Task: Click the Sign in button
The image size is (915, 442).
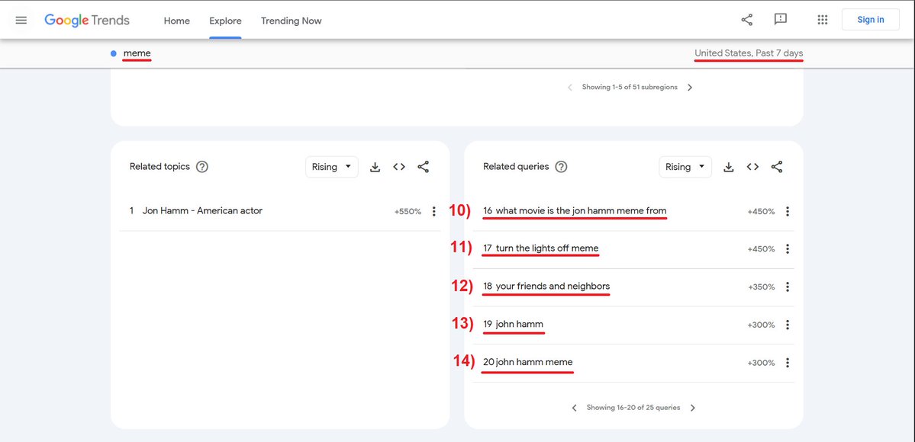Action: point(870,20)
